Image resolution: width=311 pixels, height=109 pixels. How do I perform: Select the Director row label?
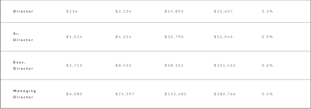tap(23, 11)
